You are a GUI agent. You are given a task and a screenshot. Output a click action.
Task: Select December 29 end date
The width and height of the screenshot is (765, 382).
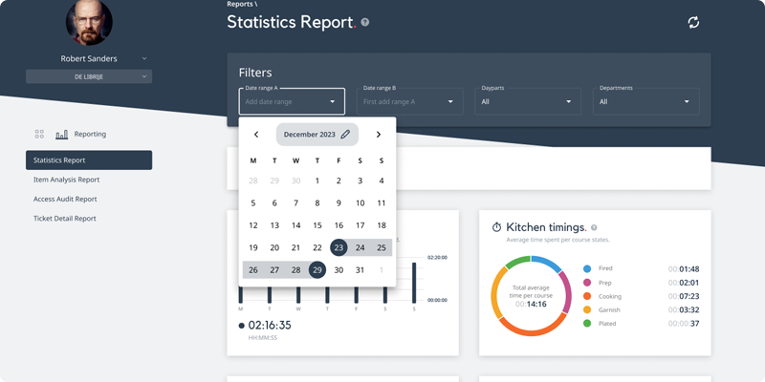click(317, 270)
